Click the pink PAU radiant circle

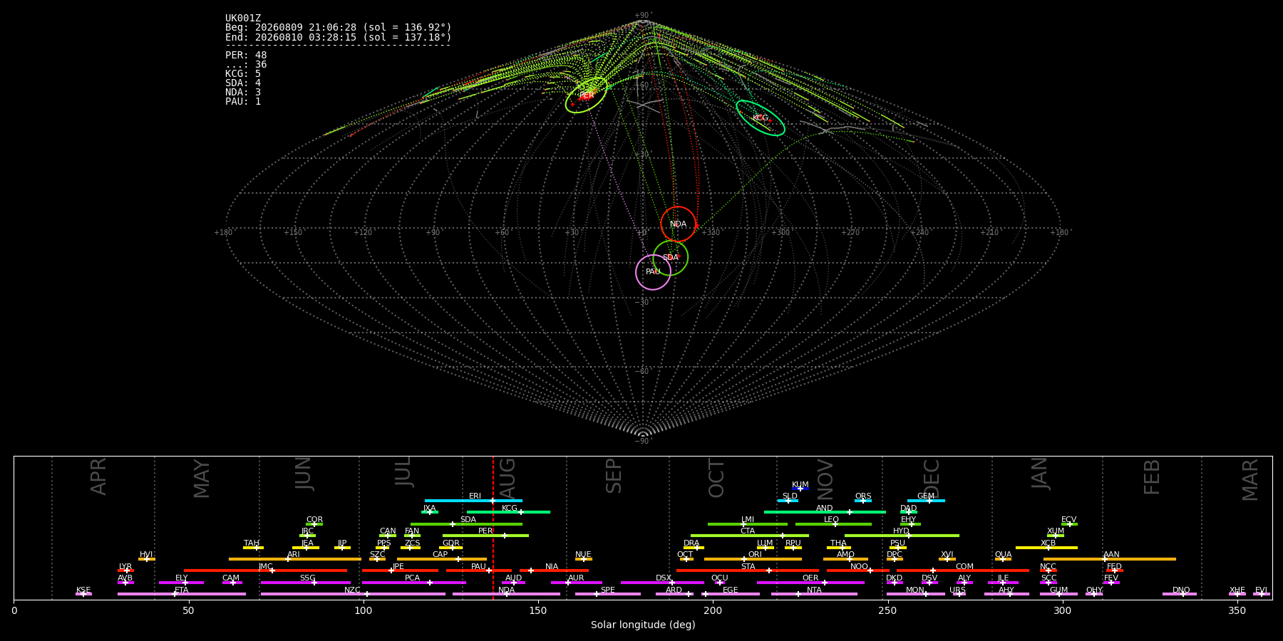[653, 272]
